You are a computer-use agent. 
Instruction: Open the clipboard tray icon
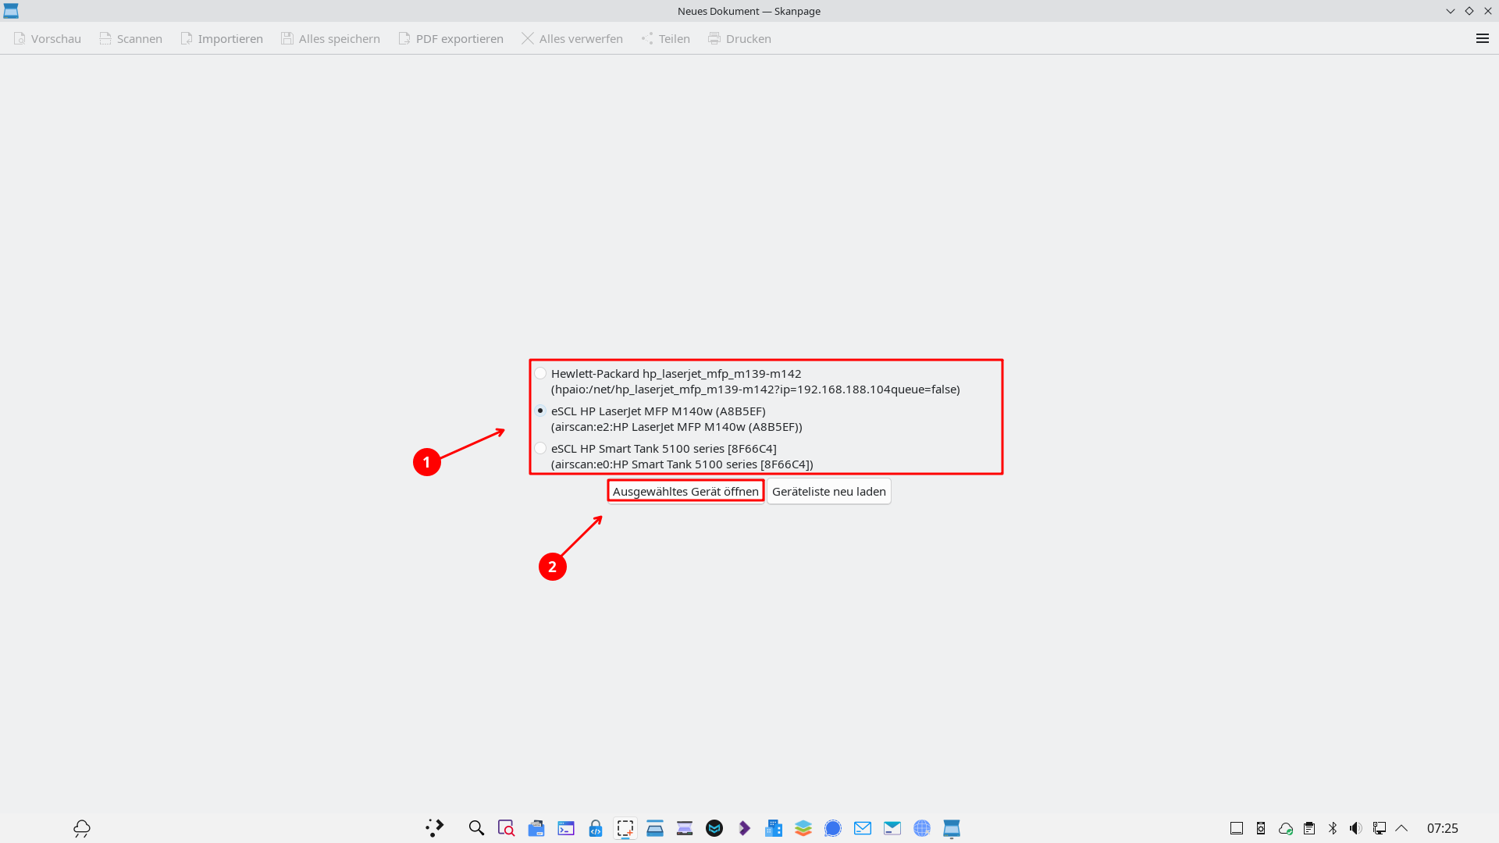pos(1309,828)
